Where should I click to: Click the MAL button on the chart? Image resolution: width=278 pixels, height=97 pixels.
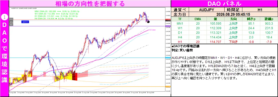tap(11, 22)
